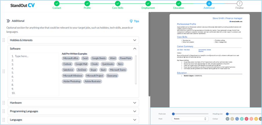The image size is (262, 125).
Task: Grab drag handle for Hardware section
Action: click(x=4, y=103)
